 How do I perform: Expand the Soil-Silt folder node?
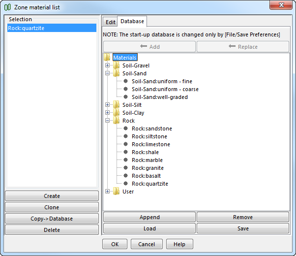(x=107, y=105)
